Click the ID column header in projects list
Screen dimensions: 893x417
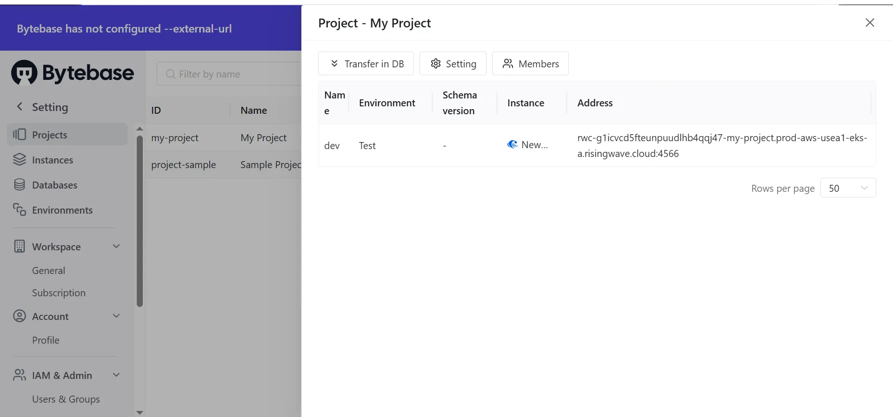point(156,111)
